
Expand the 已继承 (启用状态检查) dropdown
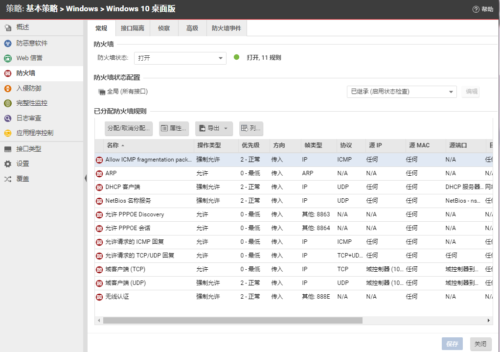click(451, 92)
